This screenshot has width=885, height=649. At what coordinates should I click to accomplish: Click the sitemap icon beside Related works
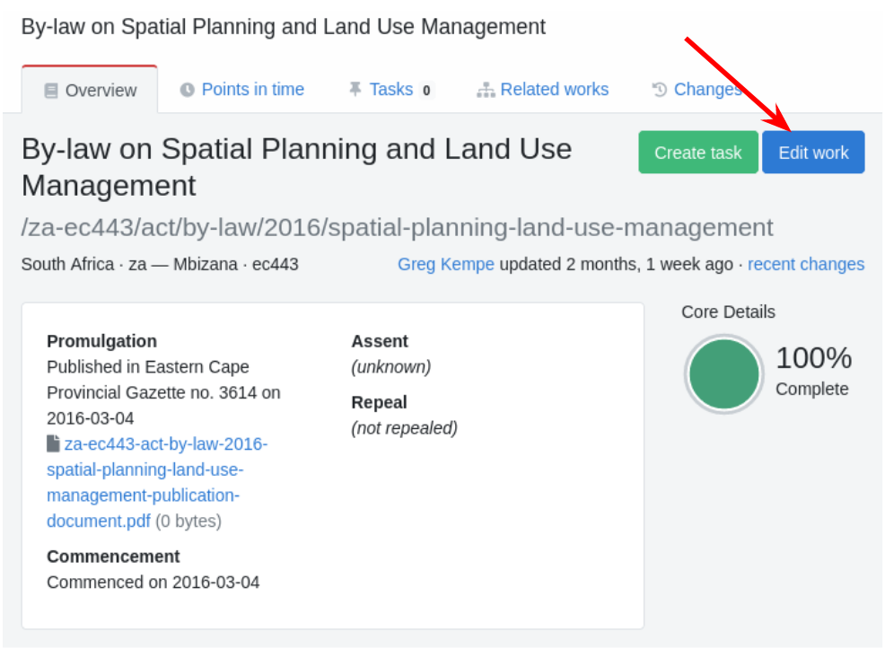click(x=486, y=90)
